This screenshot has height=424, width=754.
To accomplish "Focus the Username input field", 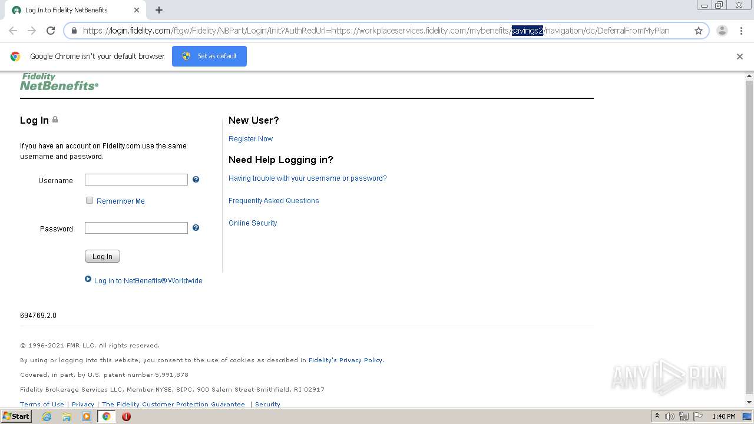I will pos(136,180).
